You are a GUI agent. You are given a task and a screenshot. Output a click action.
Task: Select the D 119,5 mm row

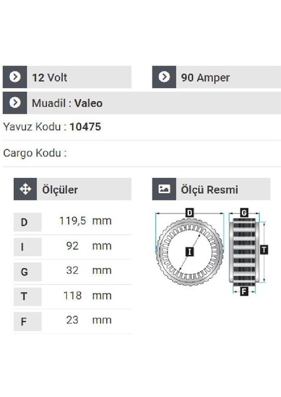(72, 222)
